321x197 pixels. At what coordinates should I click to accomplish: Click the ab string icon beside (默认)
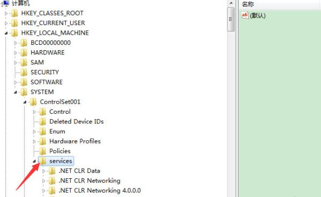[x=244, y=15]
